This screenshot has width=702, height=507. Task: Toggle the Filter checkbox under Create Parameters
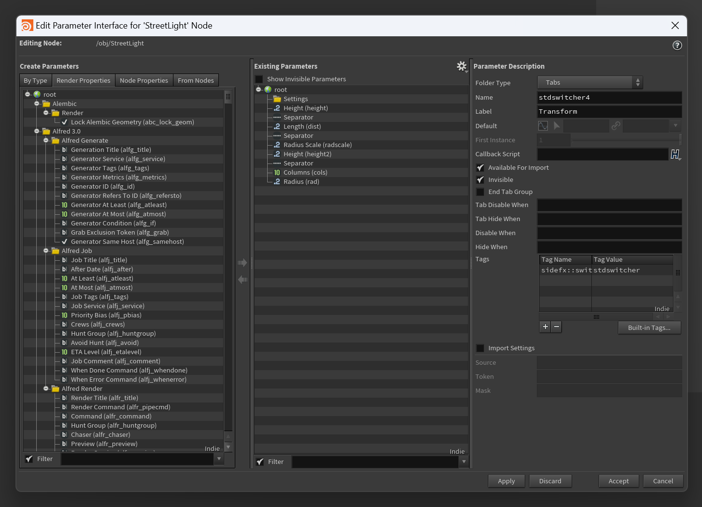click(x=29, y=459)
